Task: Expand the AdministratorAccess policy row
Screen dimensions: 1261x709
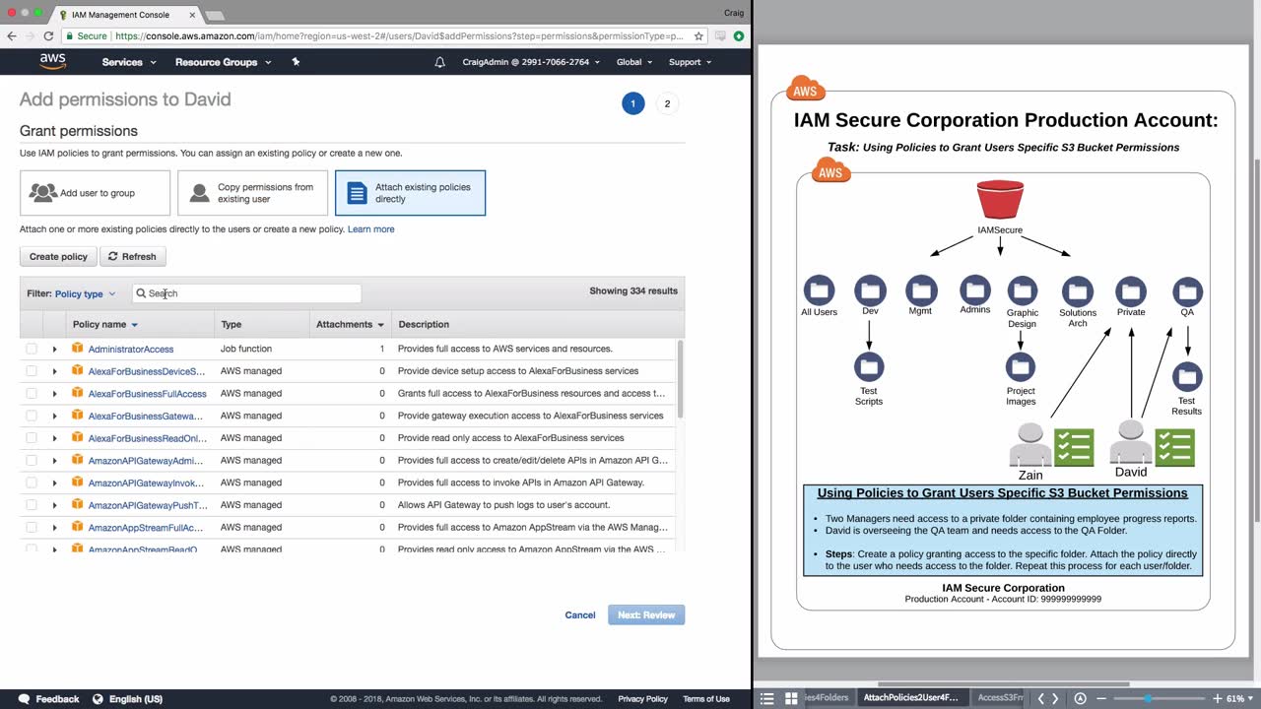Action: [x=54, y=349]
